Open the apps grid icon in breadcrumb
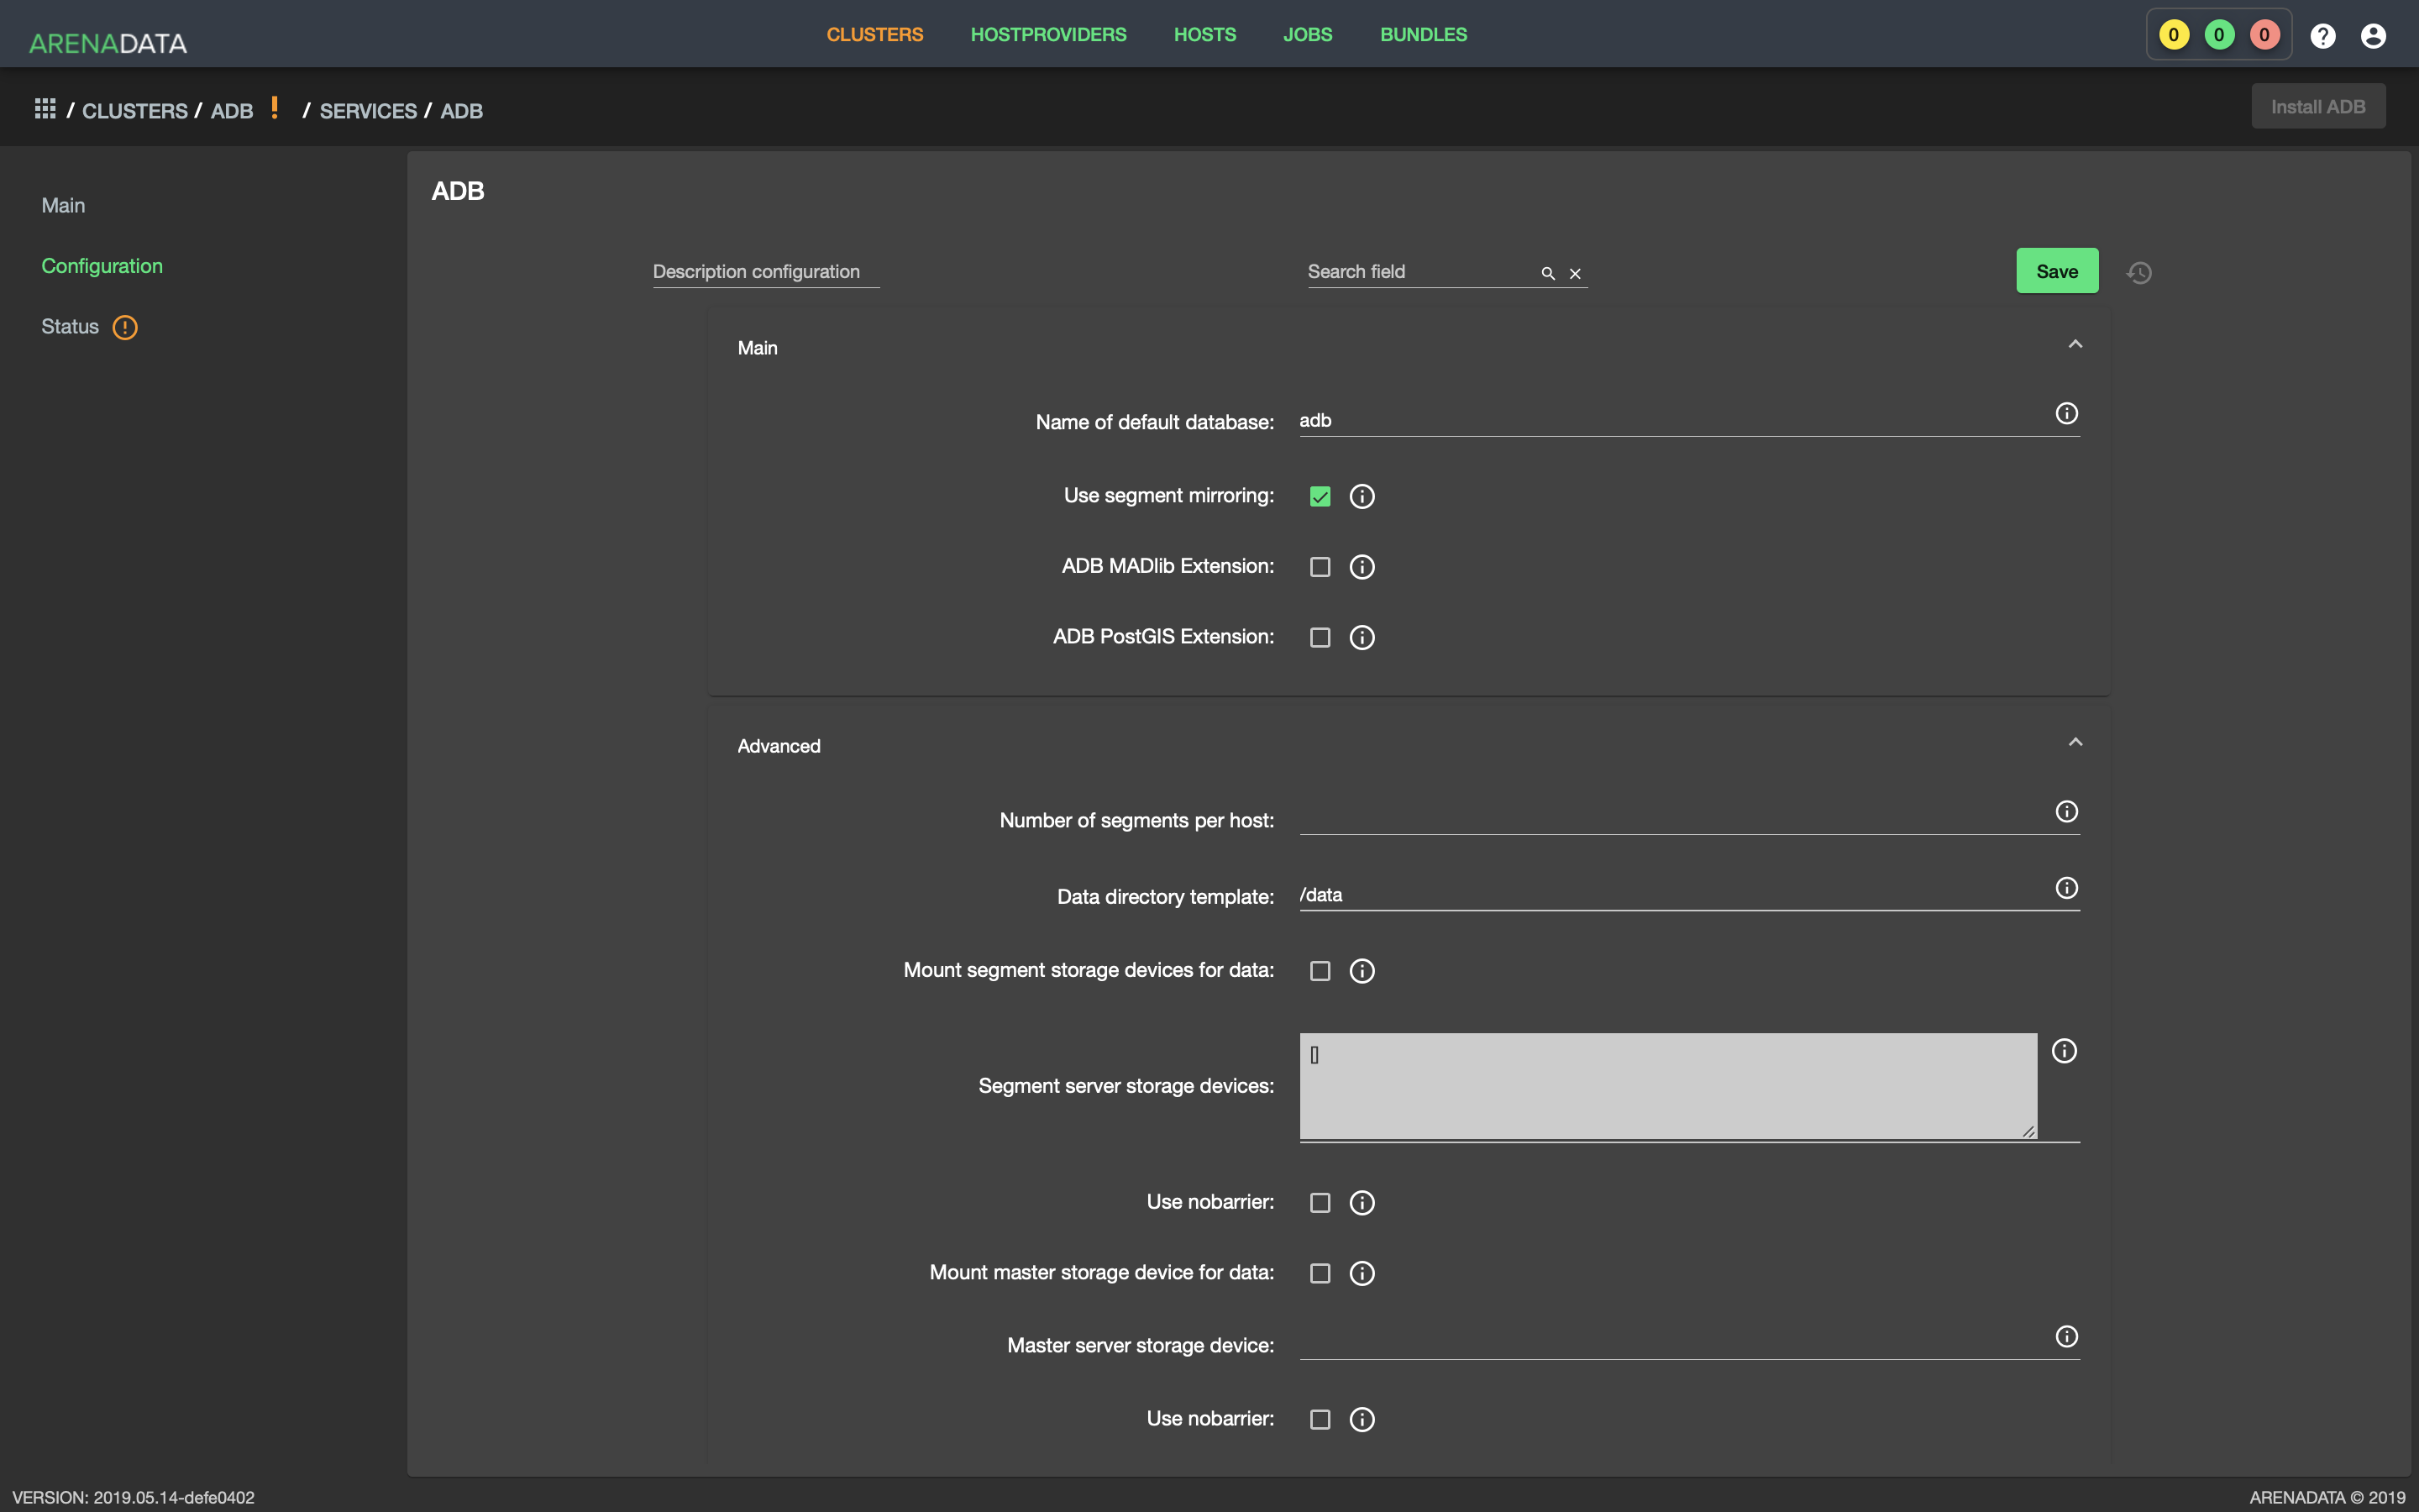Screen dimensions: 2419x1512 [45, 109]
